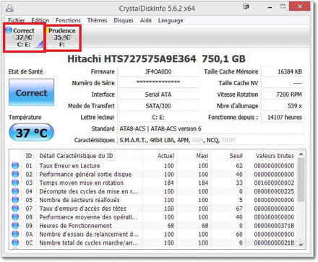Select row Heures de Fonctionnement
Viewport: 318px width, 262px height.
pyautogui.click(x=153, y=226)
